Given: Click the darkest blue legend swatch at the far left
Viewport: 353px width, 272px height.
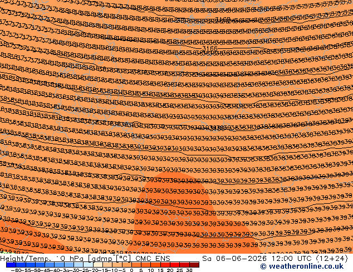Looking at the screenshot, I should click(11, 265).
